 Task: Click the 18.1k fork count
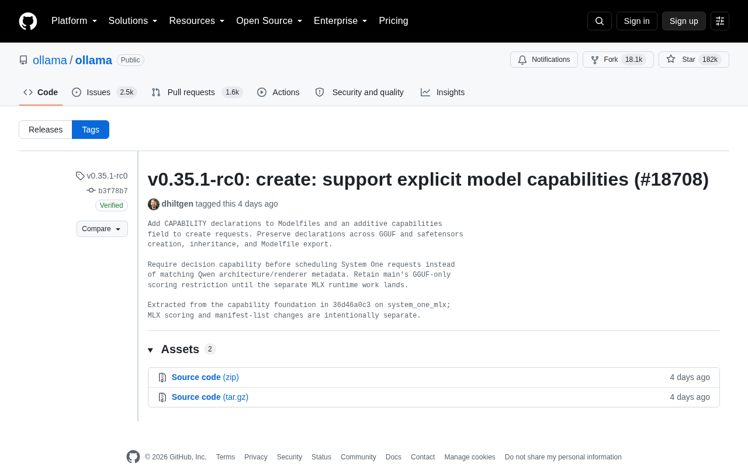(634, 60)
